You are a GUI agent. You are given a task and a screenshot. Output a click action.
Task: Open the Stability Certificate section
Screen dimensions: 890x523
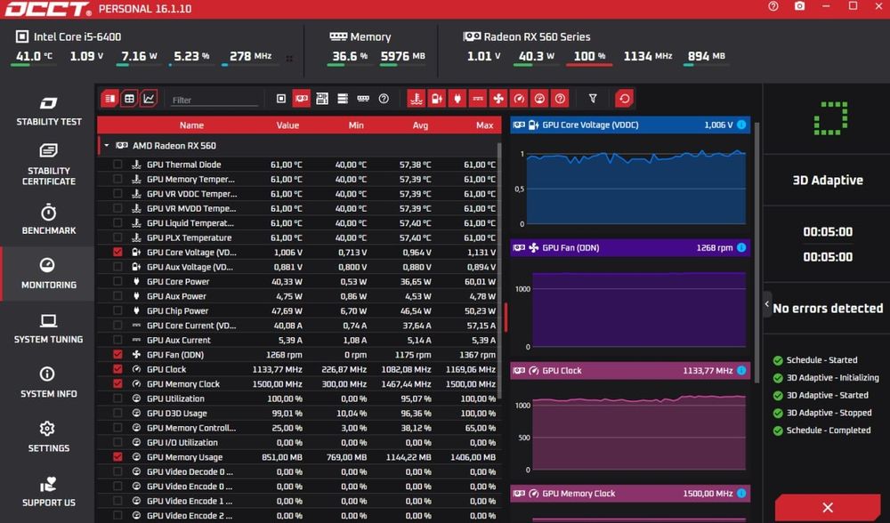coord(48,165)
